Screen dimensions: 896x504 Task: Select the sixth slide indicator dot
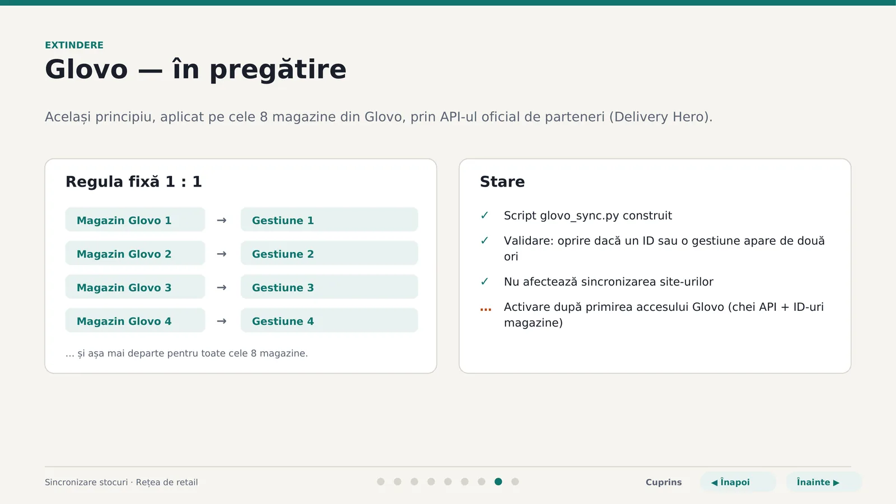[x=465, y=482]
